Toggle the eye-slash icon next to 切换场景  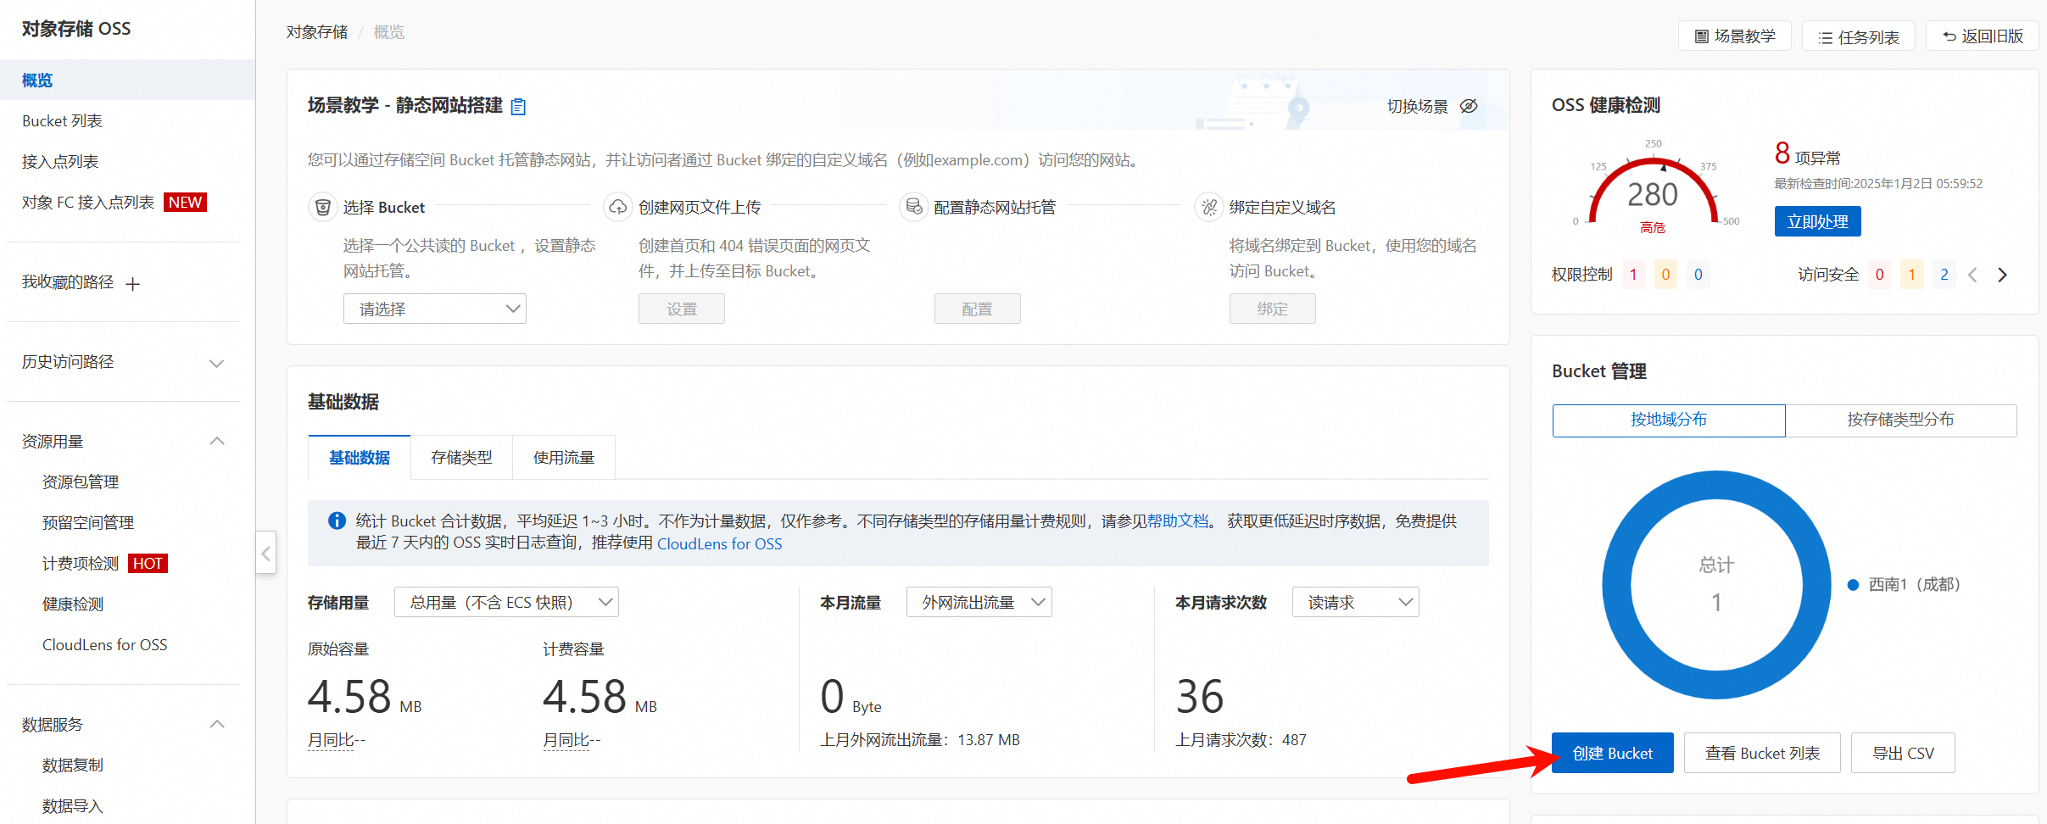tap(1469, 106)
